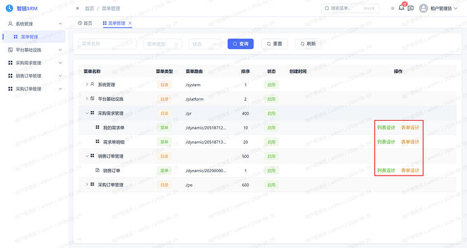
Task: Collapse the 采购需求管理 row in the table
Action: [87, 113]
